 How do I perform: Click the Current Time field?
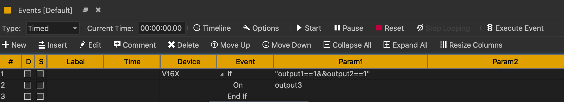pos(162,28)
